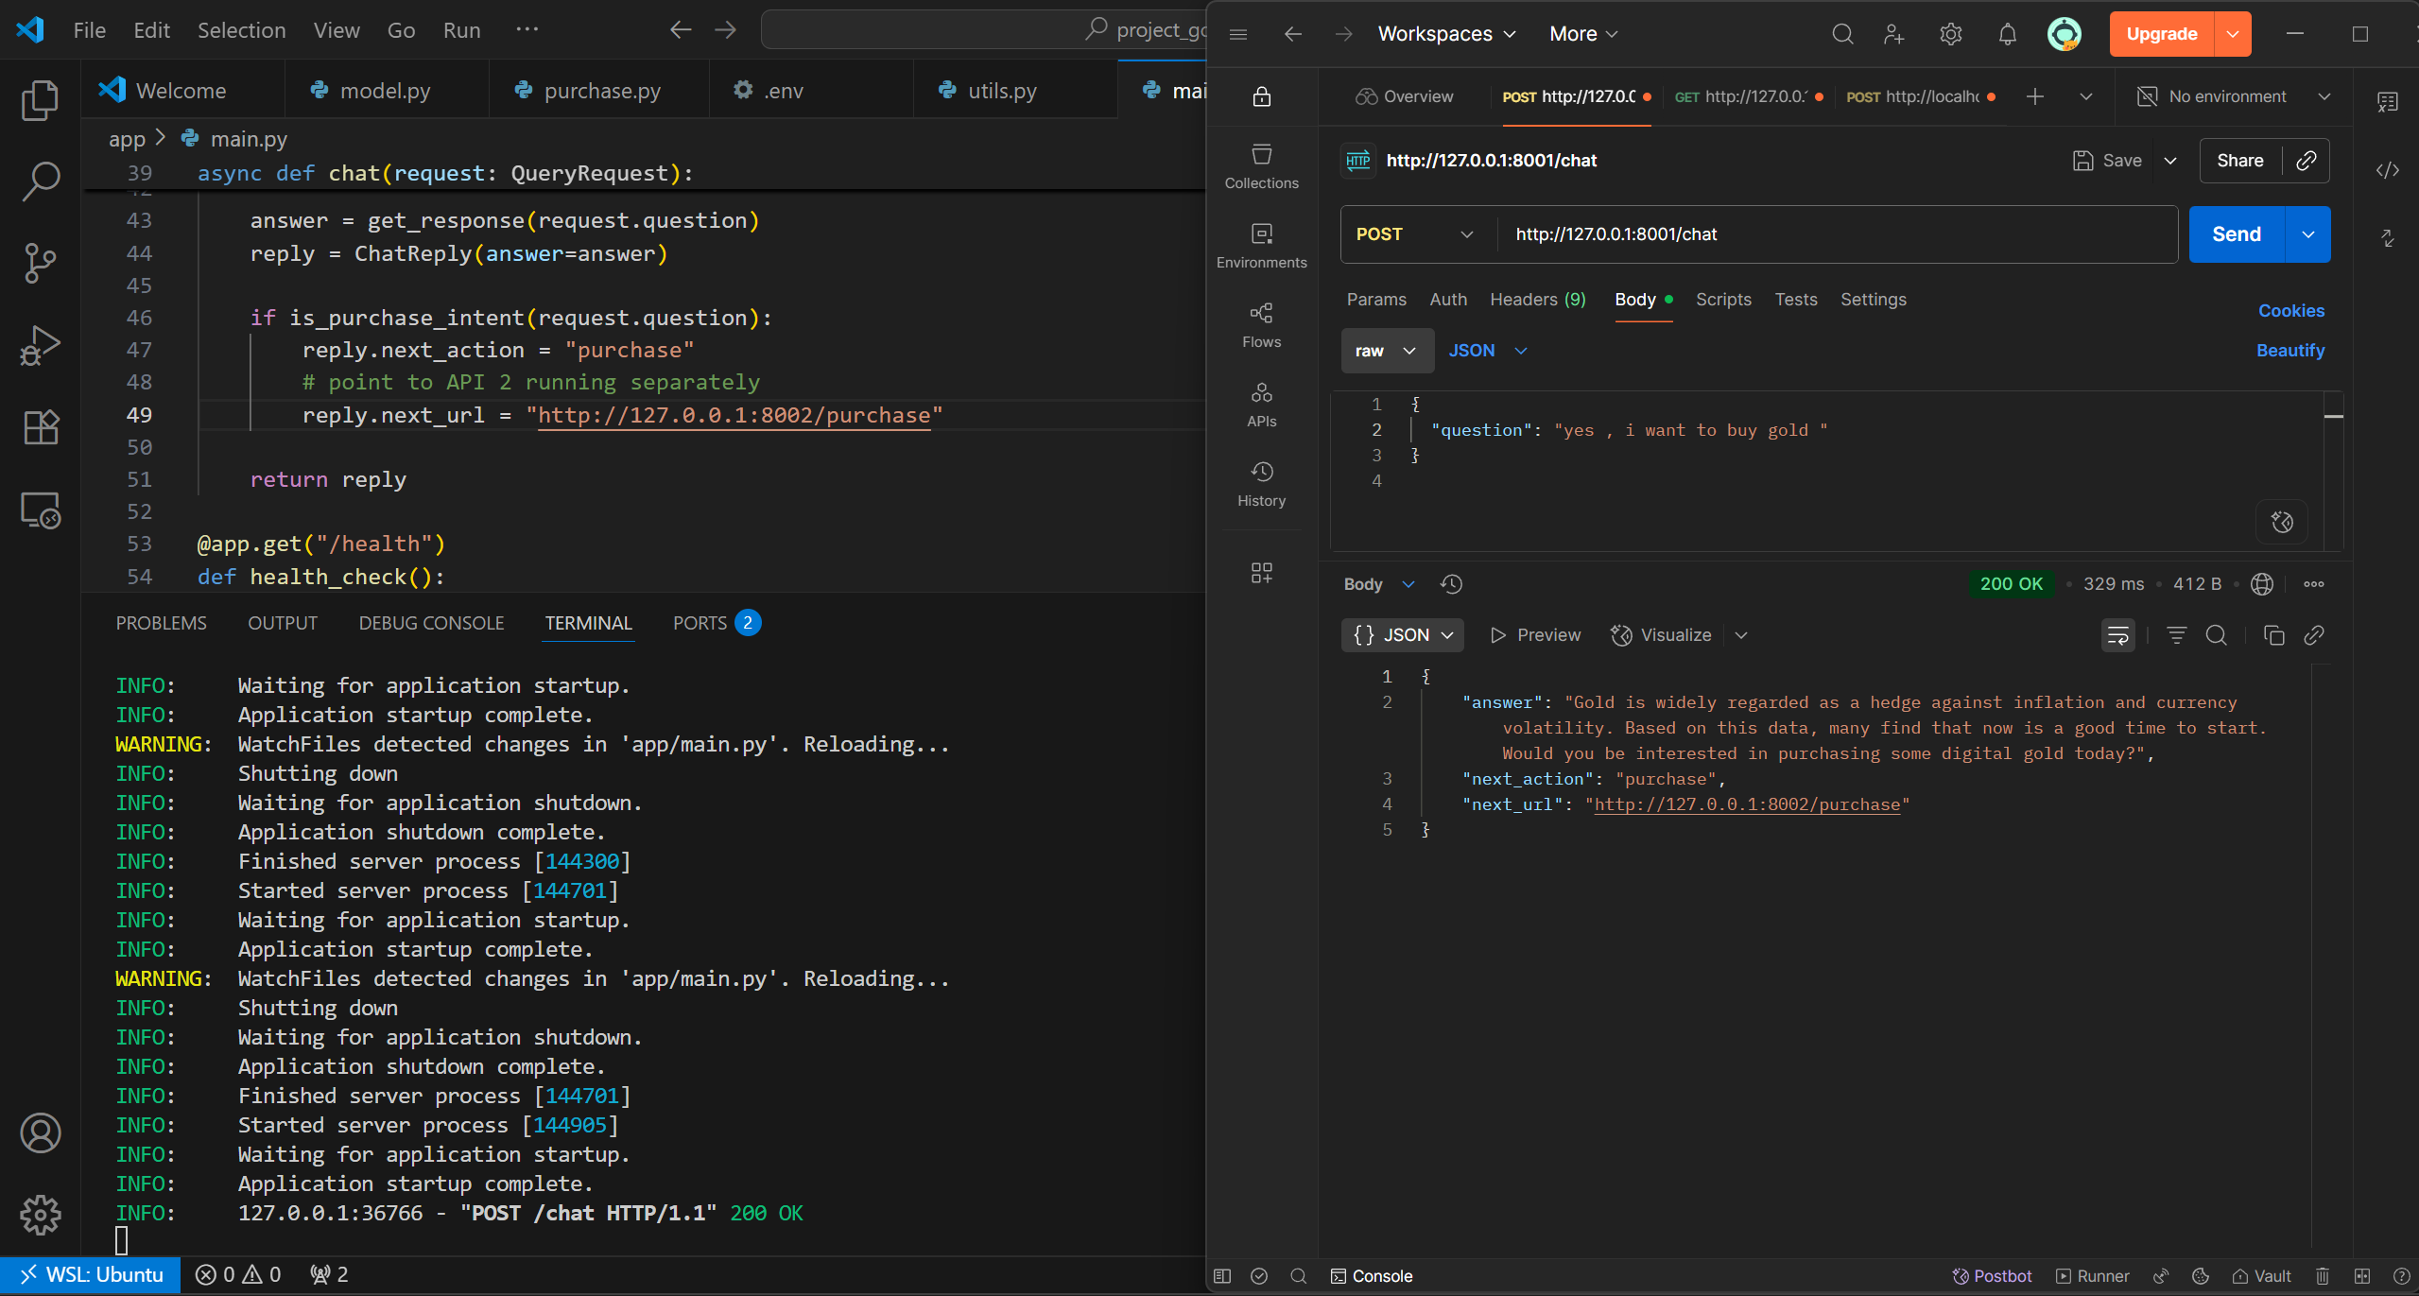Viewport: 2419px width, 1296px height.
Task: Open Postman History sidebar
Action: [x=1261, y=484]
